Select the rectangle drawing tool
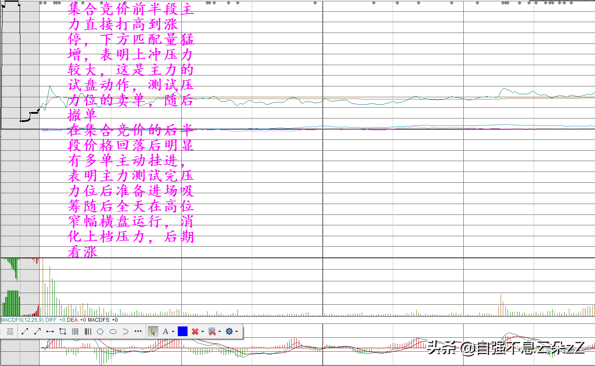The image size is (595, 366). click(63, 331)
